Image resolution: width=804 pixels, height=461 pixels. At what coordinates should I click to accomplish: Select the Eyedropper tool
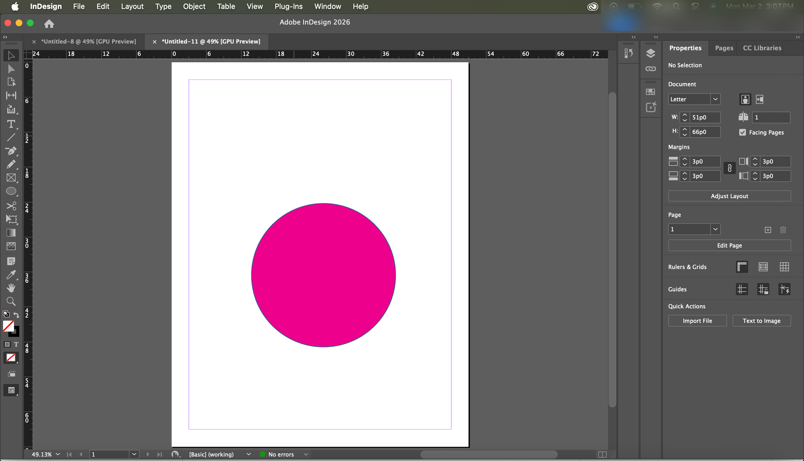coord(11,275)
